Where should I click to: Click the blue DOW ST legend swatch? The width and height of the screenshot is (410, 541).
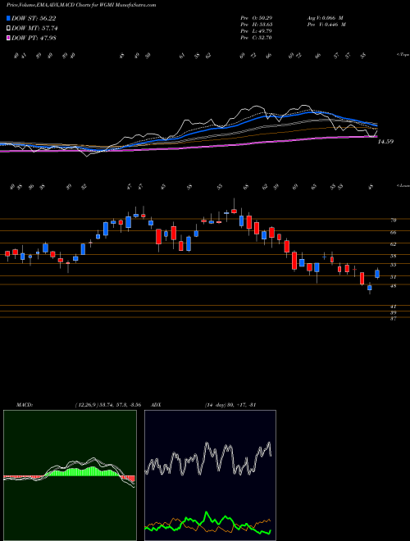pos(8,18)
